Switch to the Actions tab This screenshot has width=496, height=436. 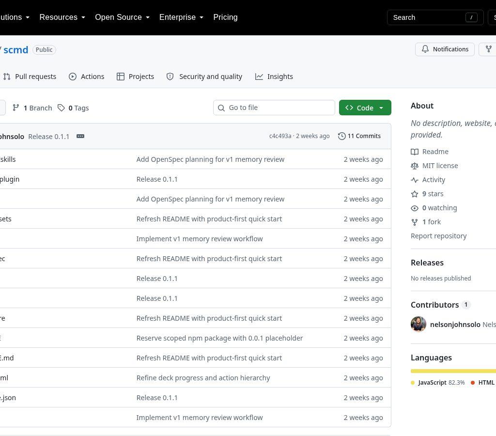86,77
